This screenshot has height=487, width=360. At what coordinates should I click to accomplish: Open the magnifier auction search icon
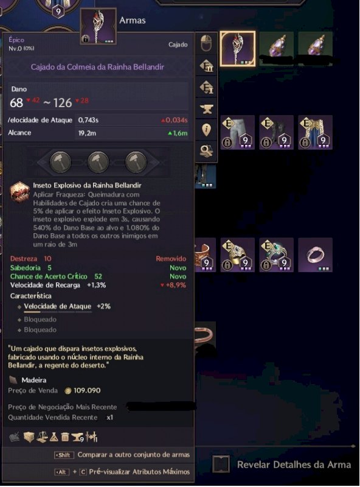(x=206, y=150)
